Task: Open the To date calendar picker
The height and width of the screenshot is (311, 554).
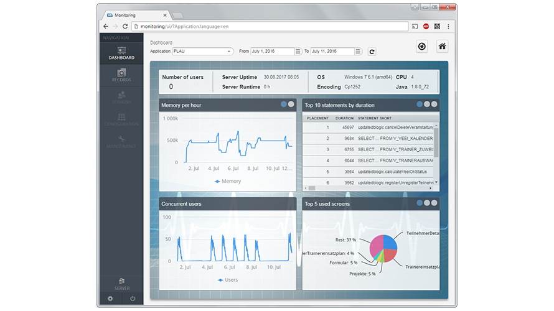Action: point(357,52)
